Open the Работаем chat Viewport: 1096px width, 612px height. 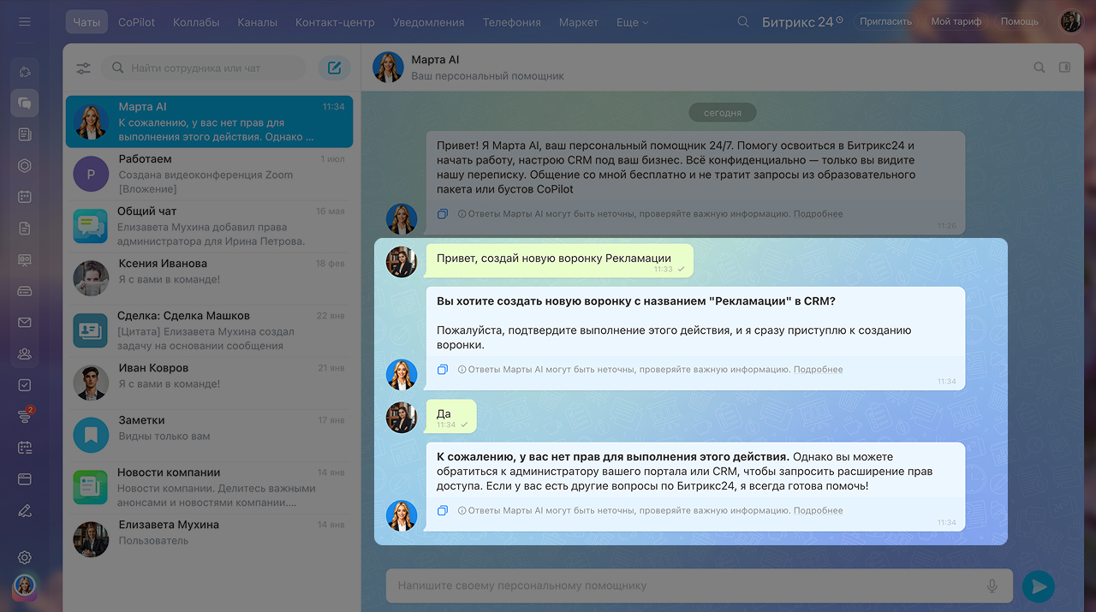[x=210, y=174]
